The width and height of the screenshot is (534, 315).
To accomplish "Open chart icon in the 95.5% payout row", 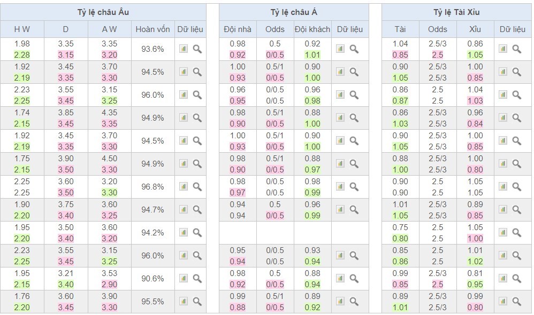I will coord(184,302).
